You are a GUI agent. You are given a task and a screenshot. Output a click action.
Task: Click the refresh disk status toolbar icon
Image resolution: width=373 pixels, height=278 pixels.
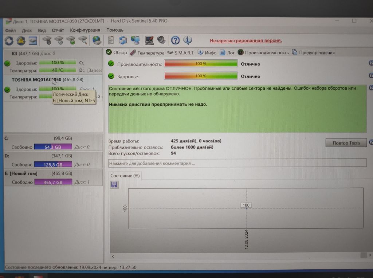click(9, 41)
